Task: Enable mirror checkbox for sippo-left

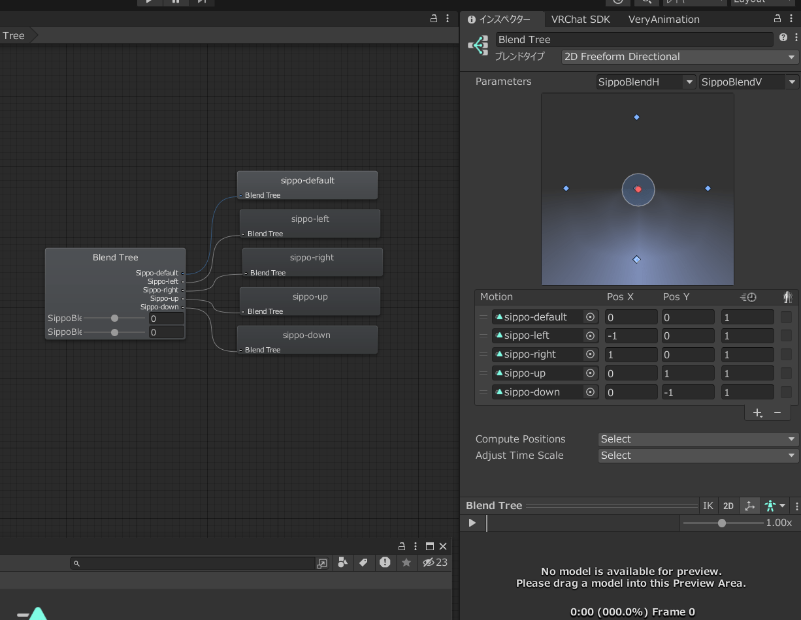Action: tap(786, 336)
